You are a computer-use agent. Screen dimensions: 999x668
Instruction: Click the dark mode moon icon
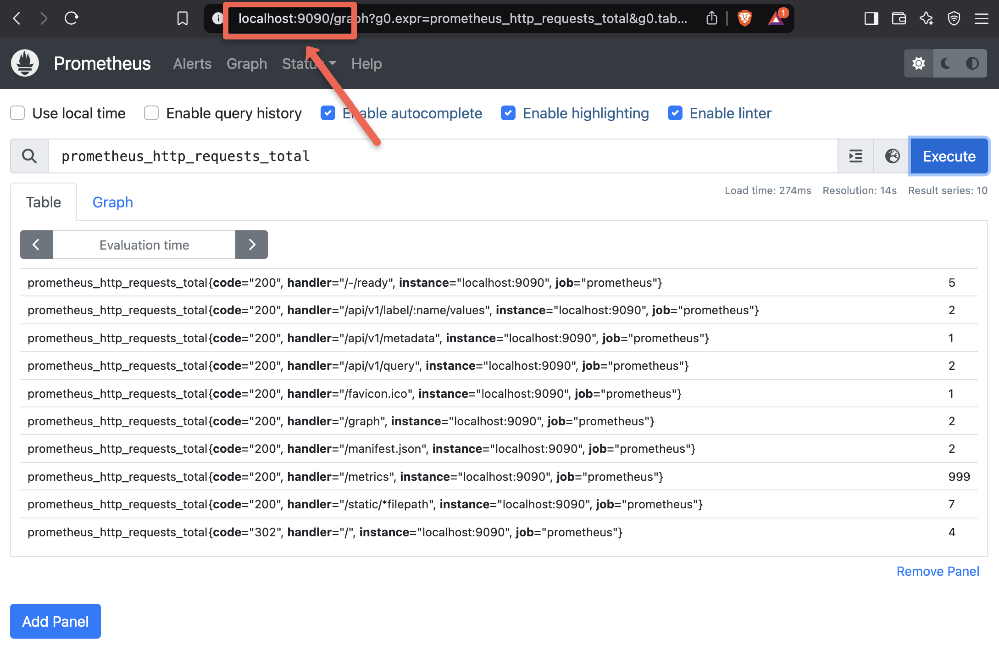(x=946, y=62)
